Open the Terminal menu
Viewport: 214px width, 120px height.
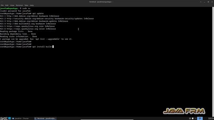[x=19, y=5]
